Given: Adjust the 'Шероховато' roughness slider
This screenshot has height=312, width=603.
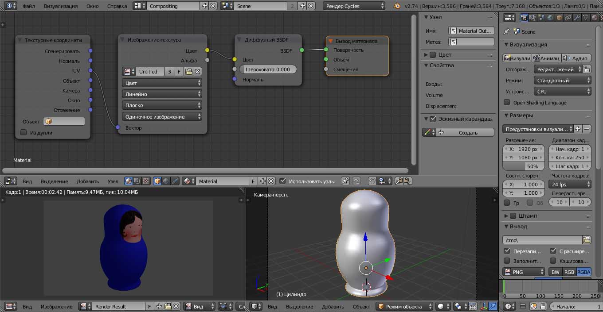Looking at the screenshot, I should (x=267, y=69).
